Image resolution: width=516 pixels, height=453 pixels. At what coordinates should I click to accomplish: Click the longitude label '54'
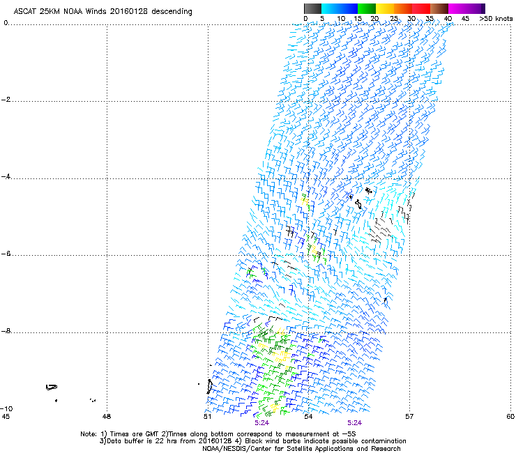[x=308, y=417]
